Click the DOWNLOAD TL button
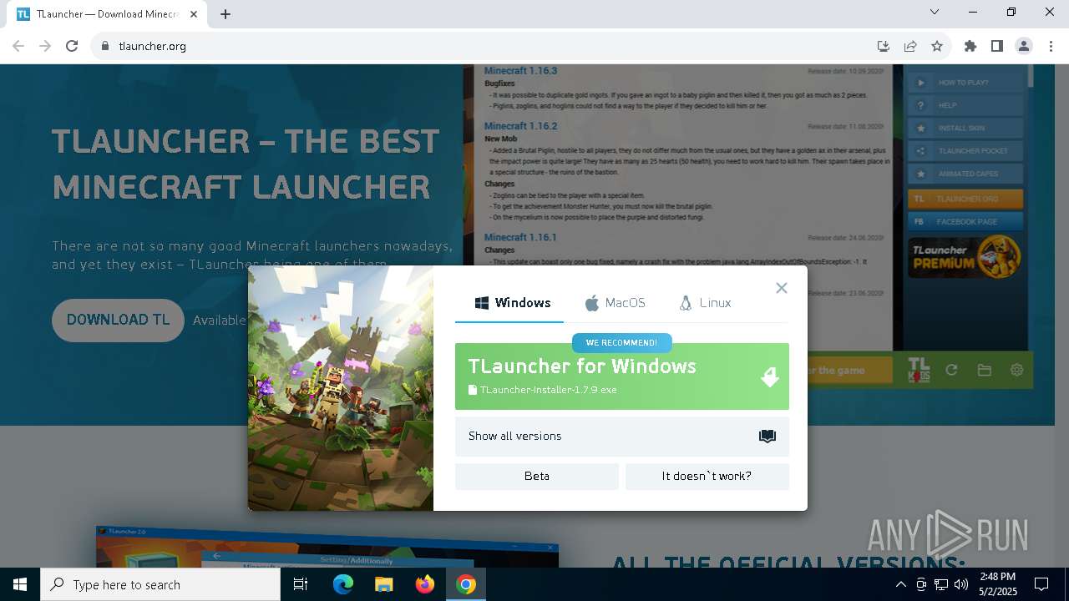The image size is (1069, 601). point(118,320)
